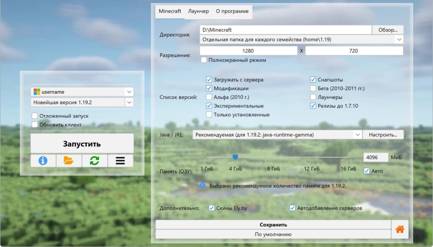Toggle Автодобавление серверов checkbox
The image size is (433, 247).
tap(293, 208)
